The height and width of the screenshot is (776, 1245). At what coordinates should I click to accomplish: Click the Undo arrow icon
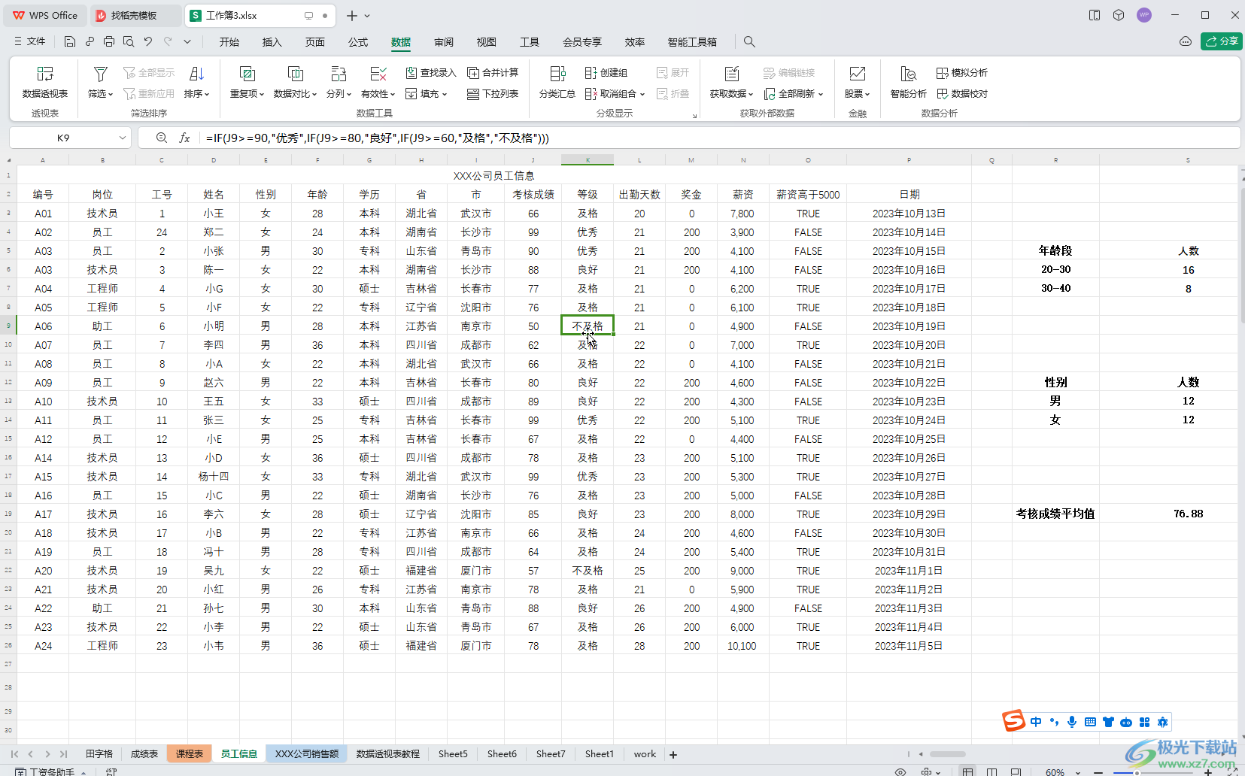point(148,42)
